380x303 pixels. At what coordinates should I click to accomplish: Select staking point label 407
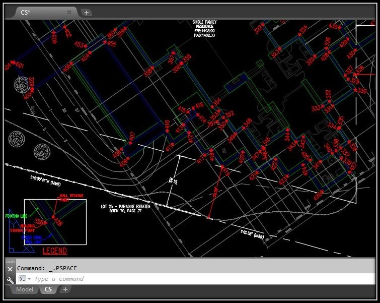click(x=132, y=136)
